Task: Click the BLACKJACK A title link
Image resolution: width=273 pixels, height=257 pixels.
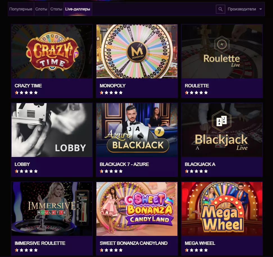Action: (200, 164)
